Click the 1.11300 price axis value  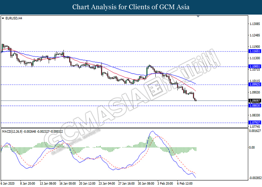pyautogui.click(x=255, y=58)
